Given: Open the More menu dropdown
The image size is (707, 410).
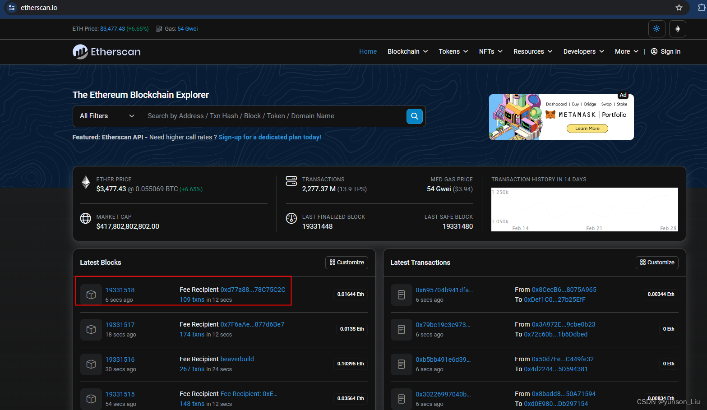Looking at the screenshot, I should pos(626,51).
